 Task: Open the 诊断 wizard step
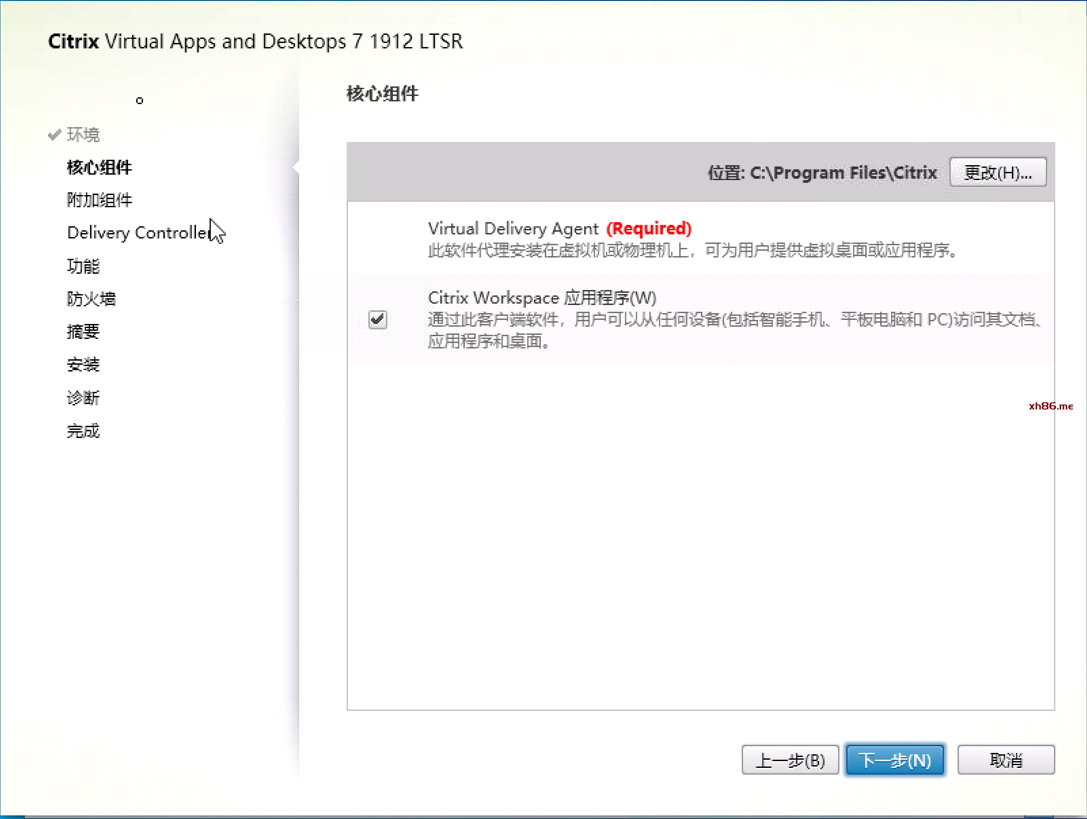pos(83,397)
